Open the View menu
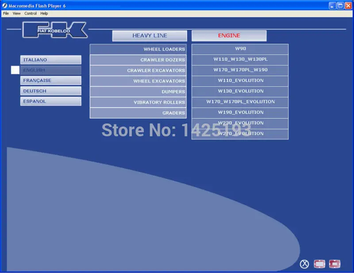 pyautogui.click(x=16, y=13)
